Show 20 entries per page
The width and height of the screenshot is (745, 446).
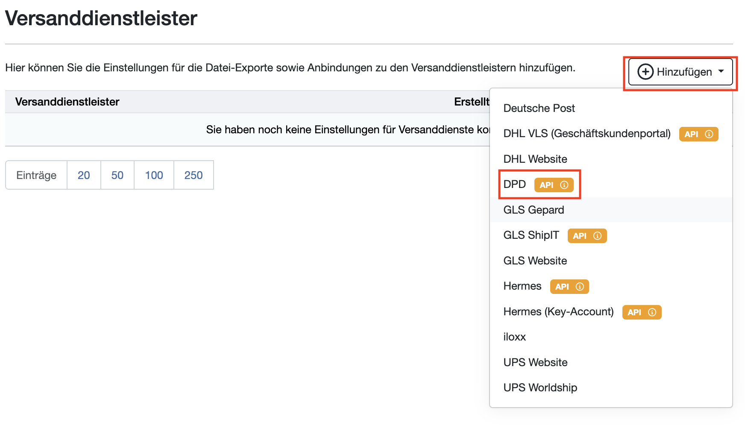tap(84, 175)
